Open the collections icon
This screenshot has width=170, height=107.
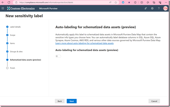(x=154, y=2)
